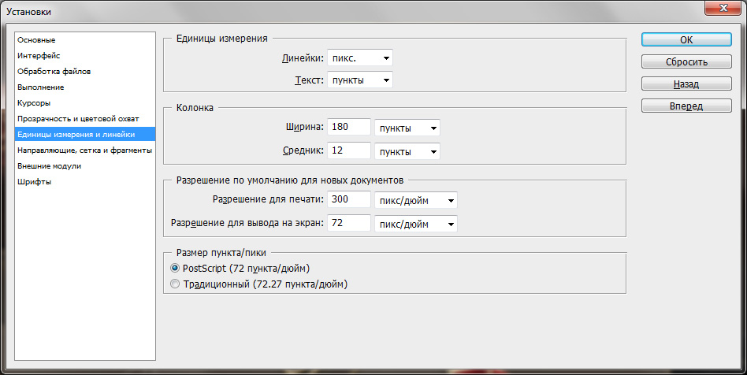Select Традиционный (72.27 пункта/дюйм) radio option
This screenshot has width=747, height=375.
pyautogui.click(x=176, y=284)
